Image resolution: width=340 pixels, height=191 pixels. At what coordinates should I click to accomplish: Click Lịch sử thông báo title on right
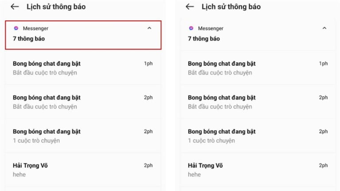231,7
